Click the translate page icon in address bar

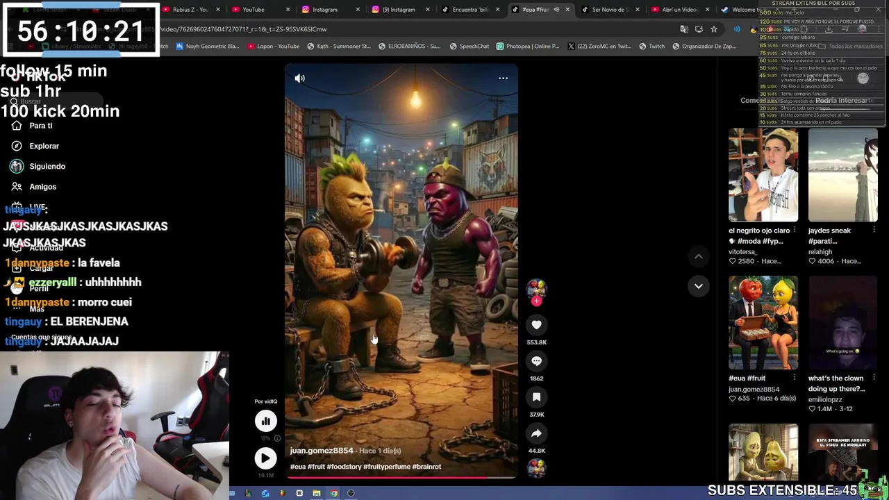(x=684, y=29)
